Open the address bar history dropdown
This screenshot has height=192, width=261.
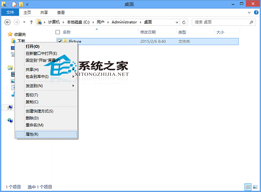point(176,22)
